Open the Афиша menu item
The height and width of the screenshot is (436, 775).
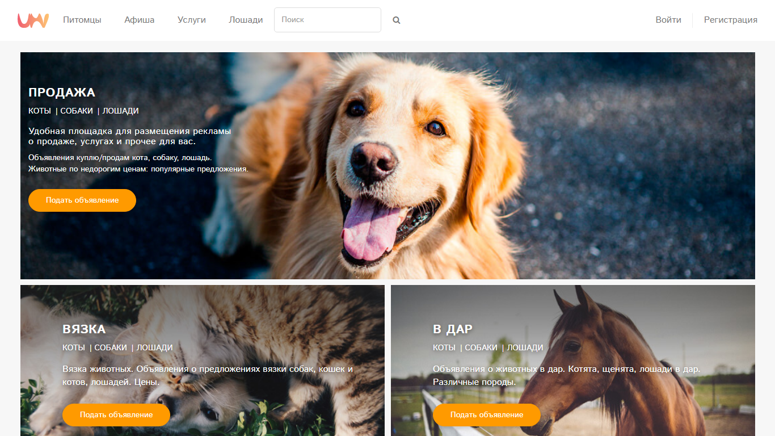[x=140, y=20]
